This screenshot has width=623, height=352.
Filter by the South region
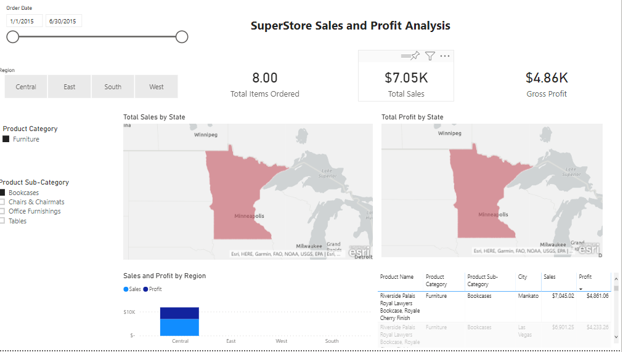[x=113, y=87]
